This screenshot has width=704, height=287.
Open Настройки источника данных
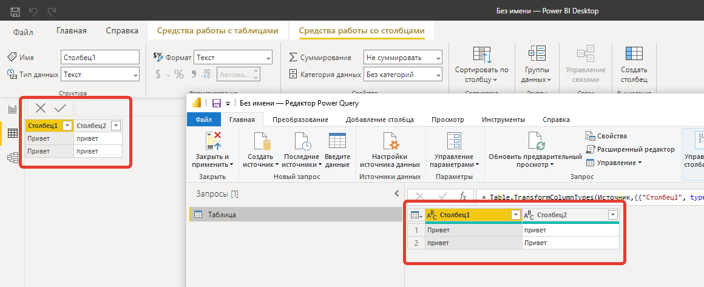pyautogui.click(x=390, y=149)
